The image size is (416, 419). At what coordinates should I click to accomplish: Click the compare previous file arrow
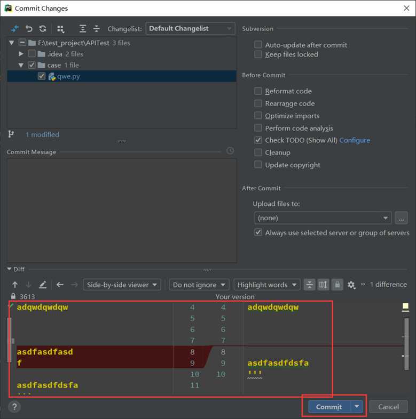coord(60,285)
